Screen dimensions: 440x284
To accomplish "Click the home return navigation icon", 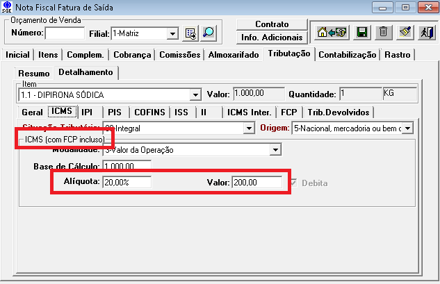I will tap(331, 32).
